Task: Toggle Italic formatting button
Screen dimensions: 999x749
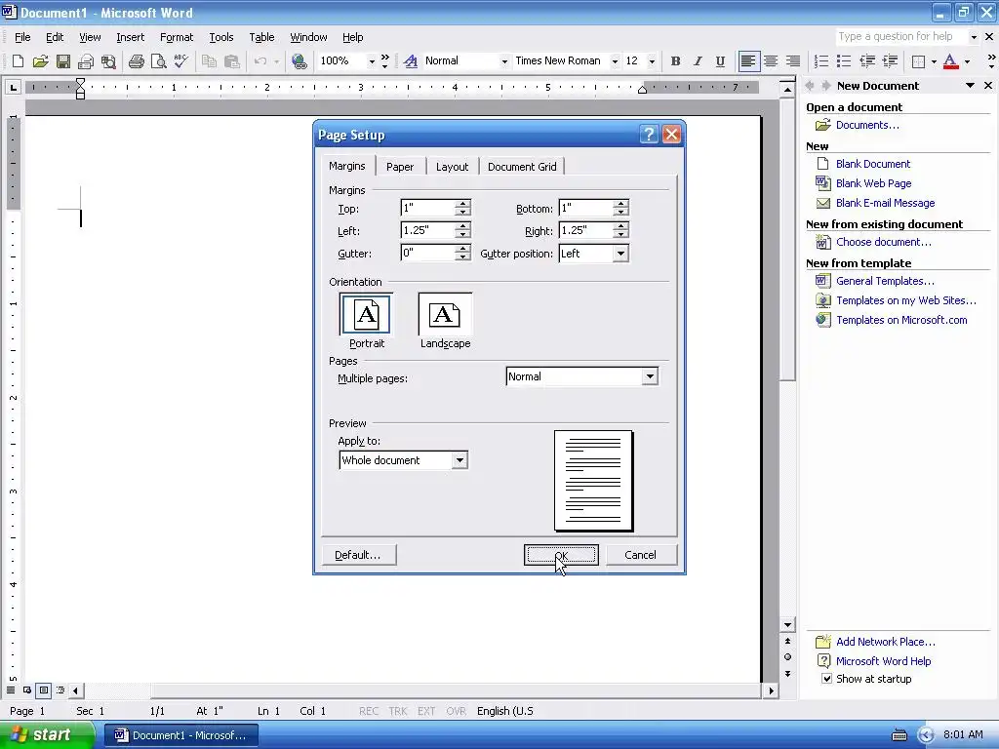Action: pyautogui.click(x=698, y=61)
